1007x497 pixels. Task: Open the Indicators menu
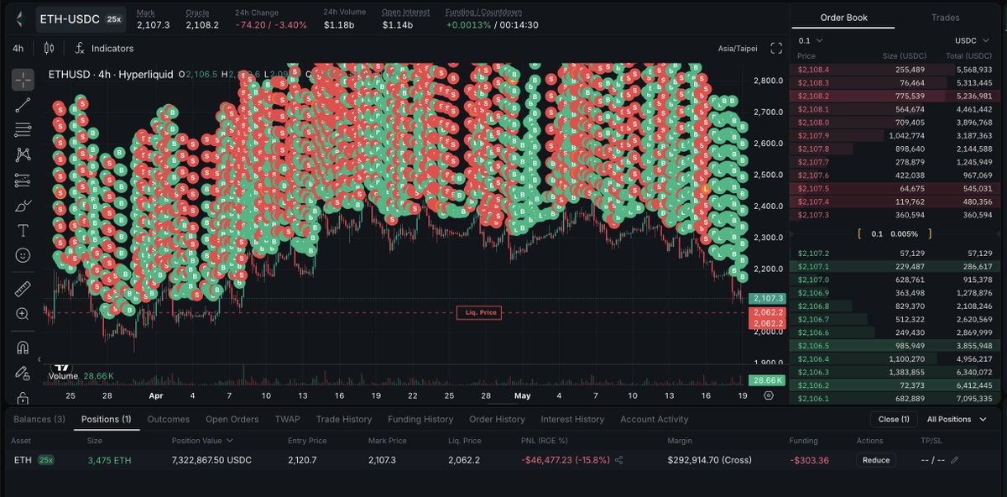(x=105, y=49)
